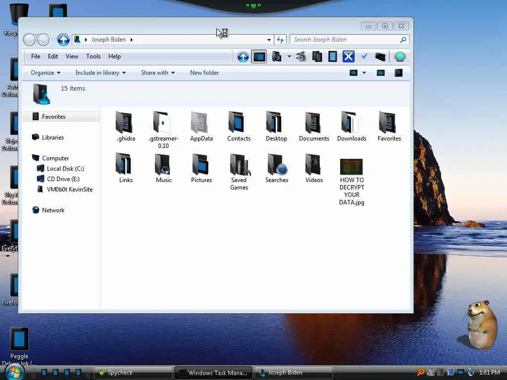507x380 pixels.
Task: Click the blue checkmark Properties icon
Action: tap(364, 56)
